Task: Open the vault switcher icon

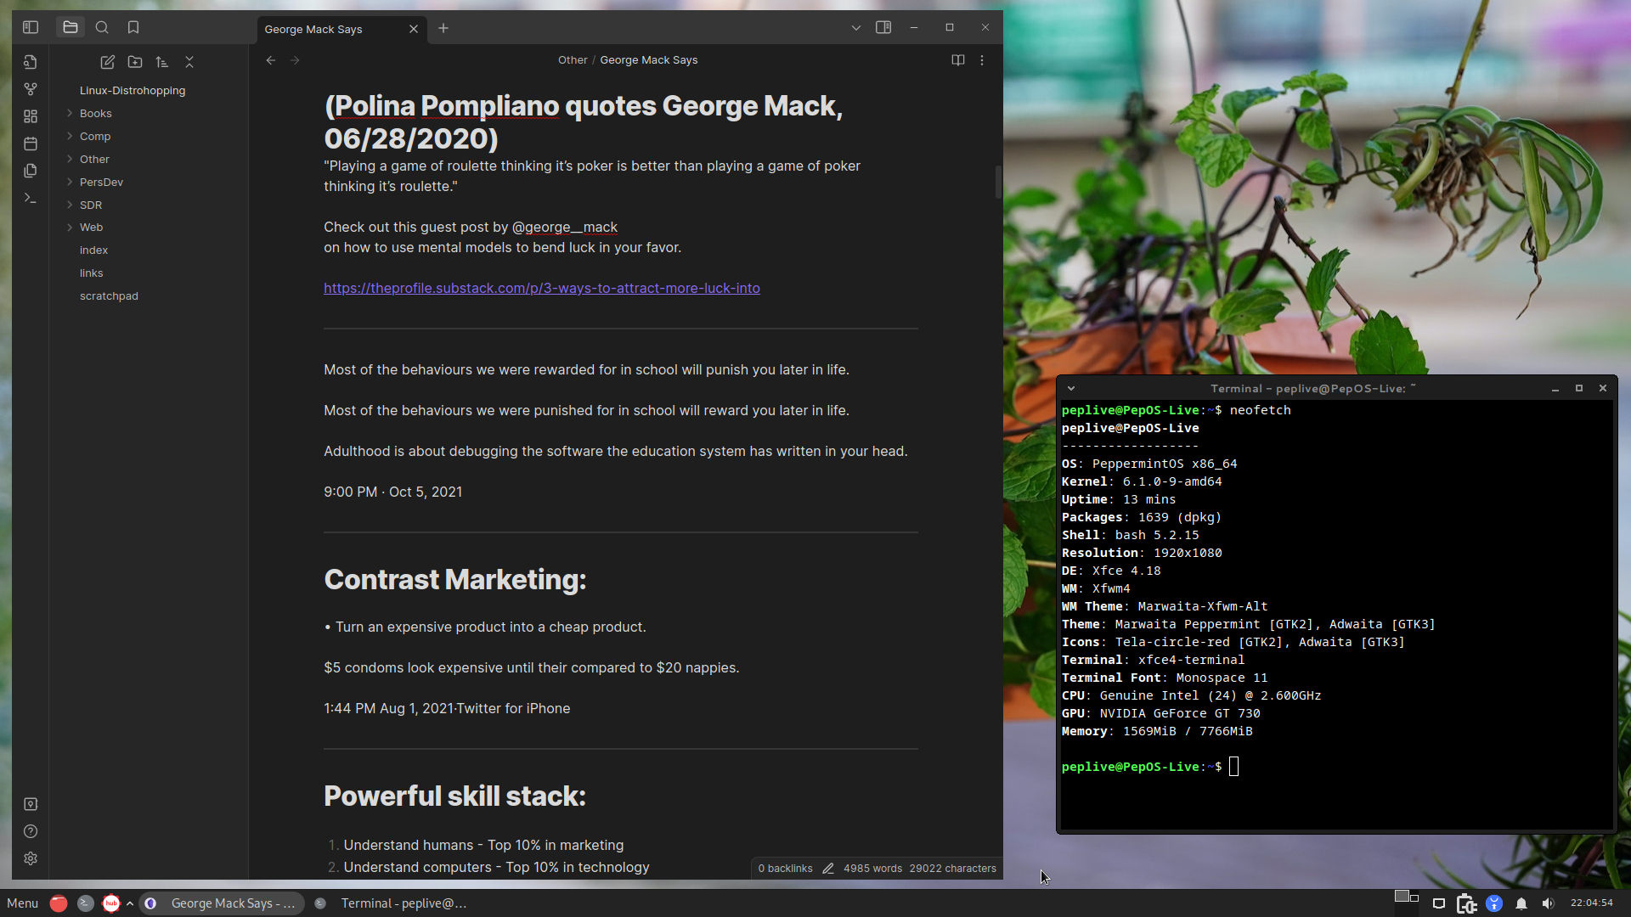Action: coord(31,804)
